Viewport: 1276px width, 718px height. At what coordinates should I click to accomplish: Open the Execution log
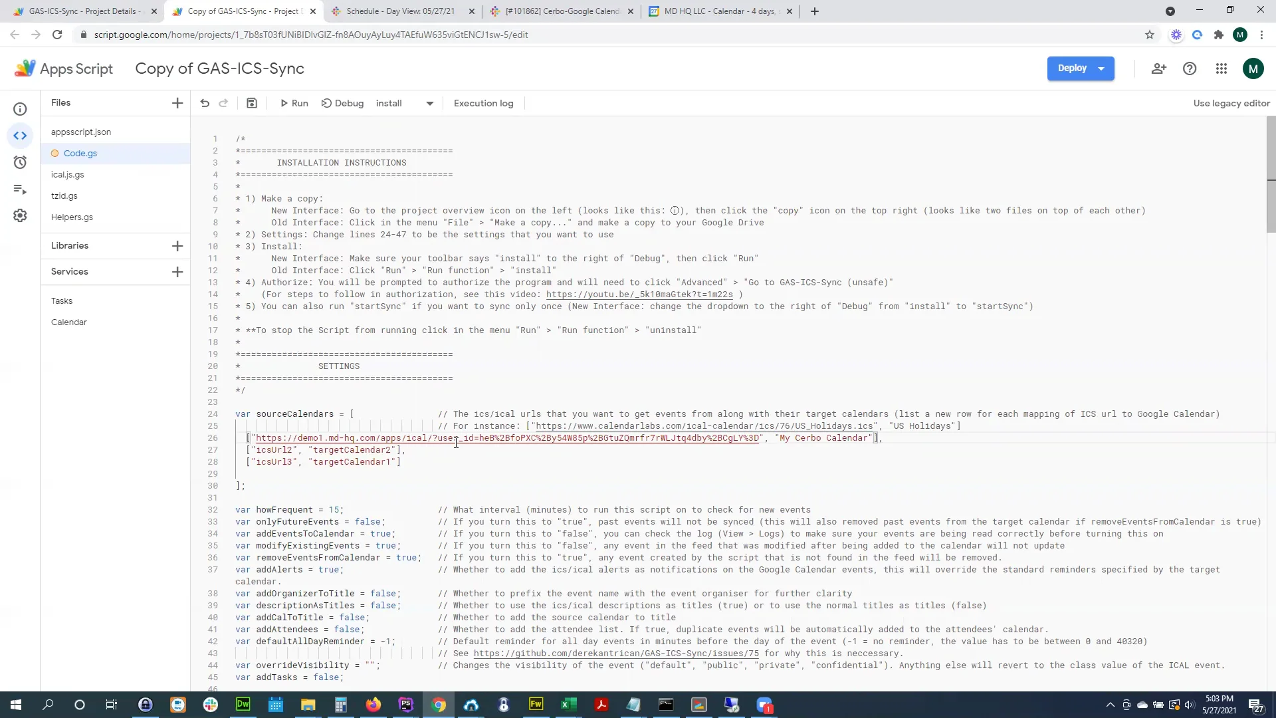[483, 103]
